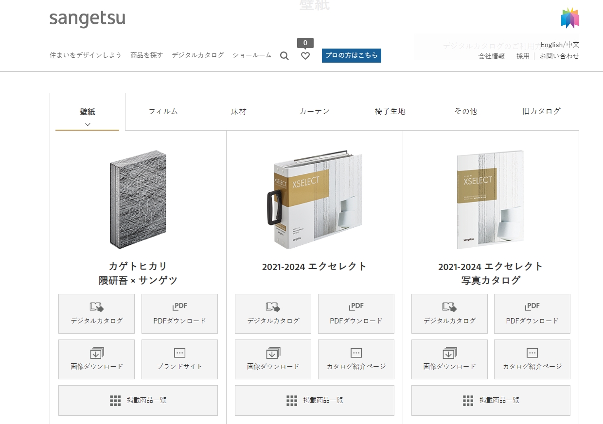Open お問い合わせ link
This screenshot has height=424, width=603.
[560, 56]
